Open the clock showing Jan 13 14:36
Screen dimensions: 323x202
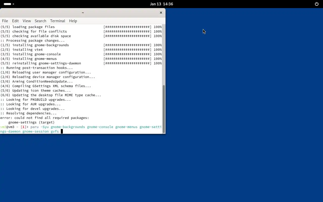(x=161, y=4)
